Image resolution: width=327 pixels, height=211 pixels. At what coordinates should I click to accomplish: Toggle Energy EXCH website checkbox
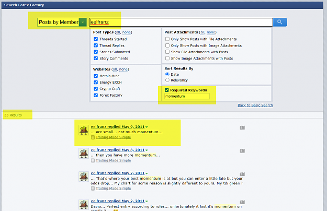(x=96, y=82)
